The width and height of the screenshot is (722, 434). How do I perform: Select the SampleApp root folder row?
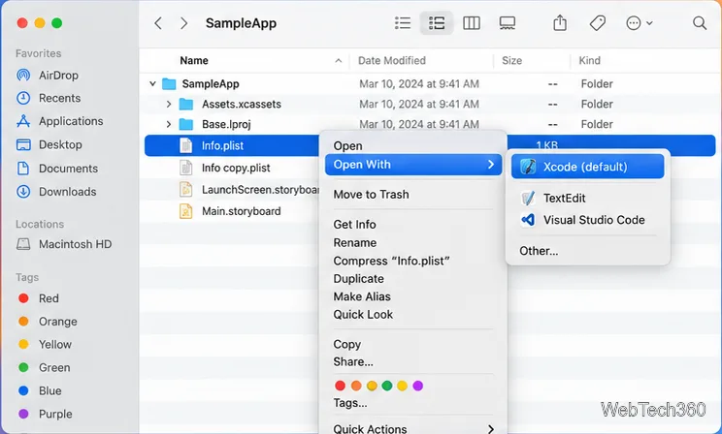(430, 83)
